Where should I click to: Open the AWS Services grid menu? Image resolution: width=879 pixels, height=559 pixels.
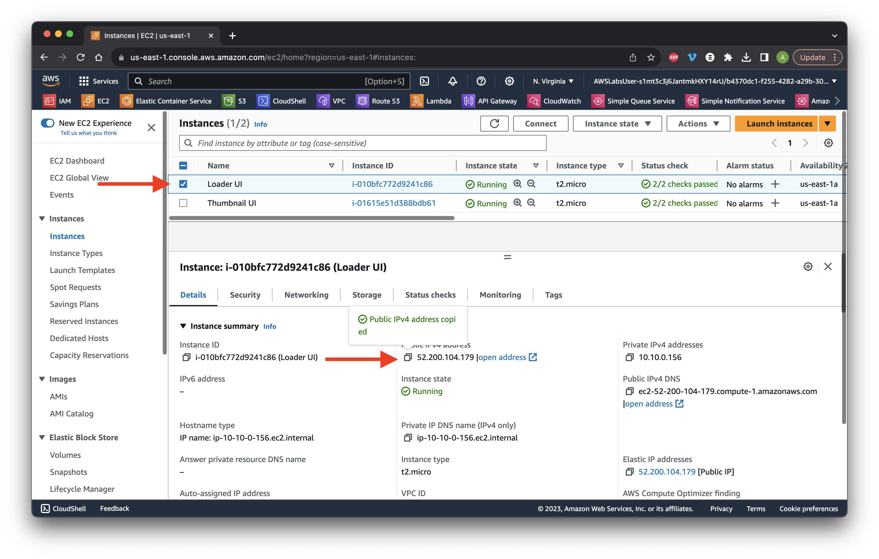(99, 81)
